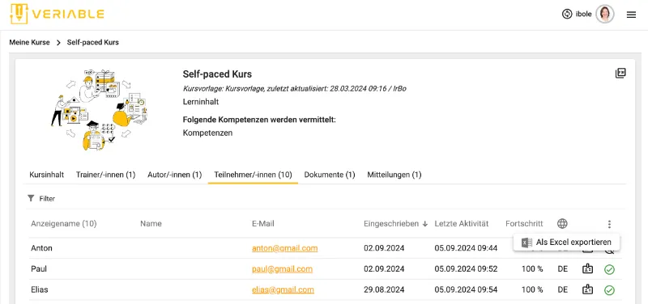The width and height of the screenshot is (648, 304).
Task: Click Paul's green completion checkmark
Action: pos(609,269)
